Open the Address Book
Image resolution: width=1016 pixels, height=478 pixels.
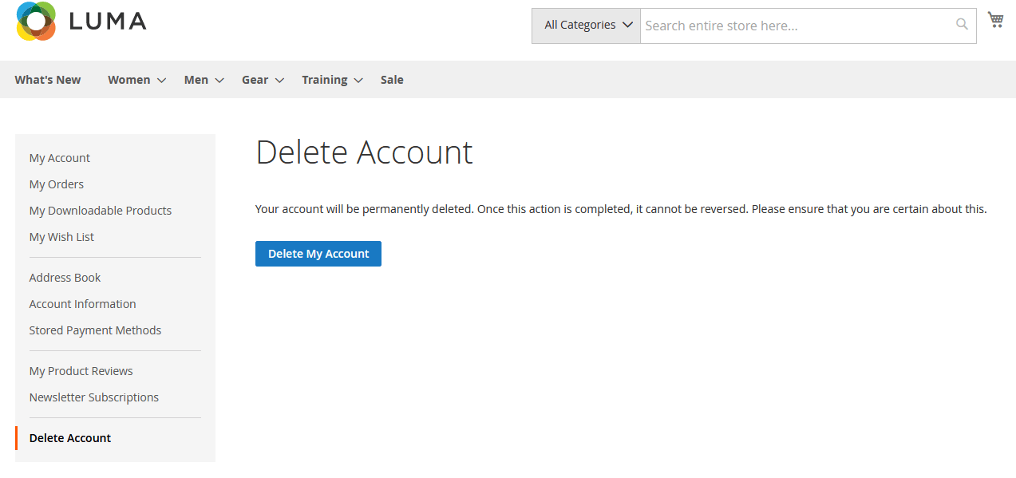(65, 277)
